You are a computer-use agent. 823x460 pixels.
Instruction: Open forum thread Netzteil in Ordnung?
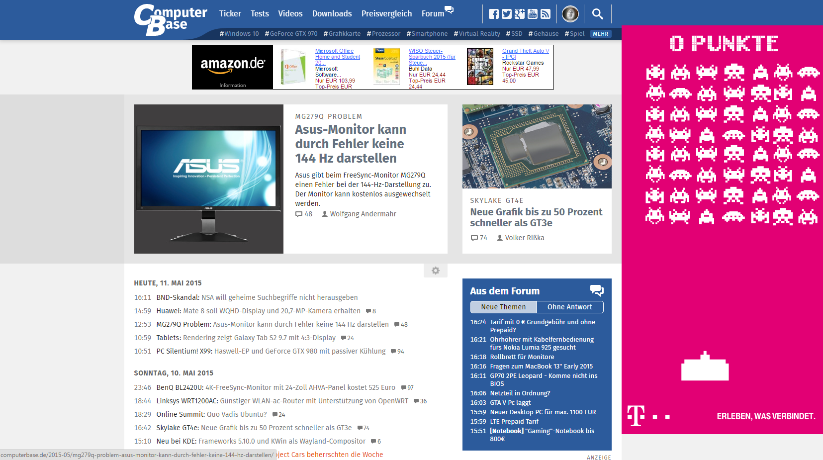click(x=520, y=393)
